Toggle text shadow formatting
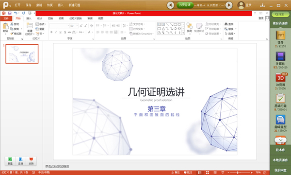 point(65,32)
